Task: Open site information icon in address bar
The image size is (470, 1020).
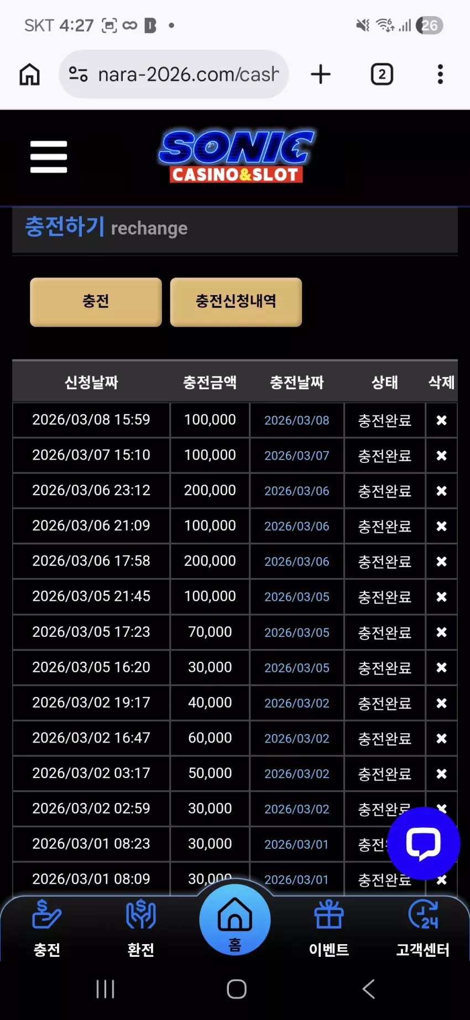Action: click(x=79, y=74)
